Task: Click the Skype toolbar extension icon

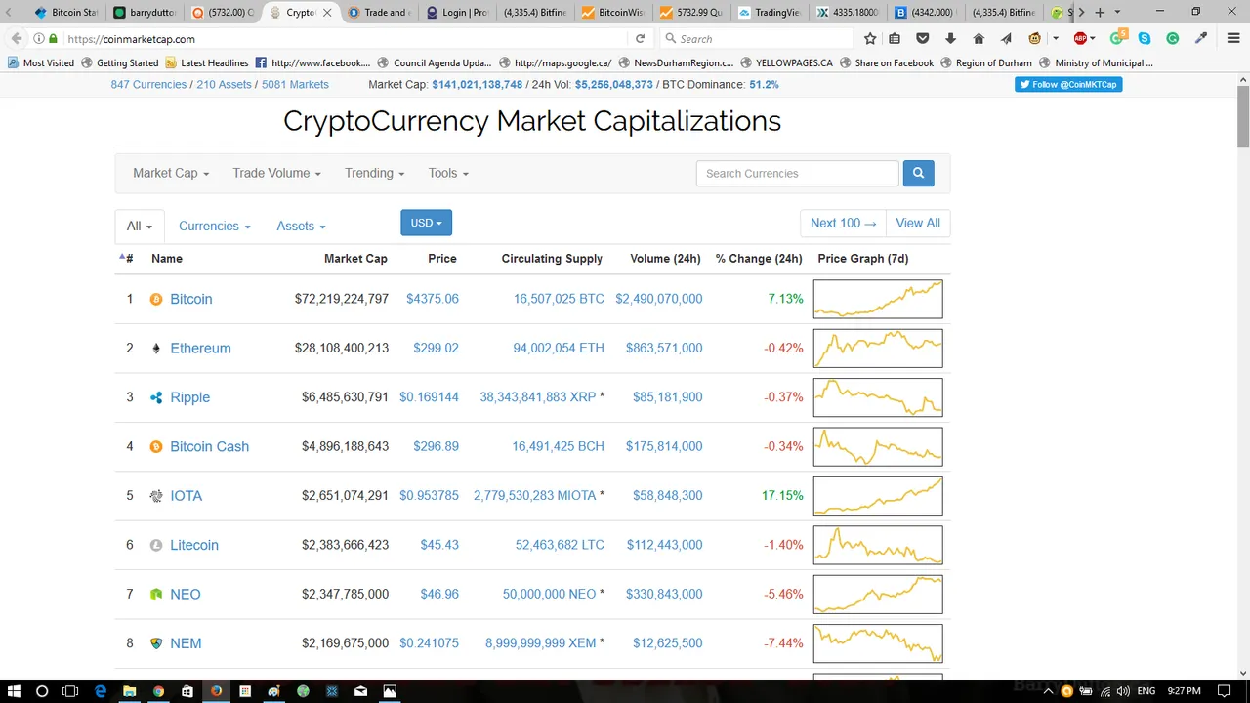Action: 1145,39
